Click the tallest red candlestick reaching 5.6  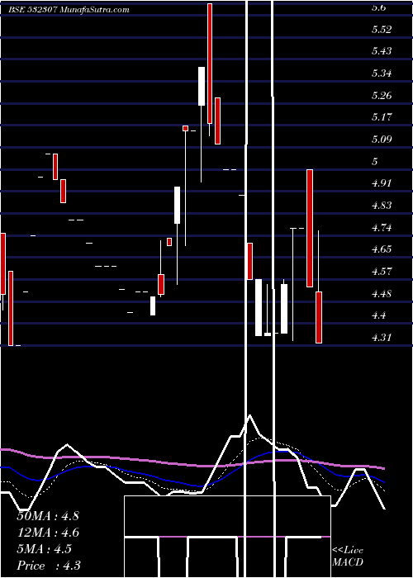pyautogui.click(x=210, y=64)
